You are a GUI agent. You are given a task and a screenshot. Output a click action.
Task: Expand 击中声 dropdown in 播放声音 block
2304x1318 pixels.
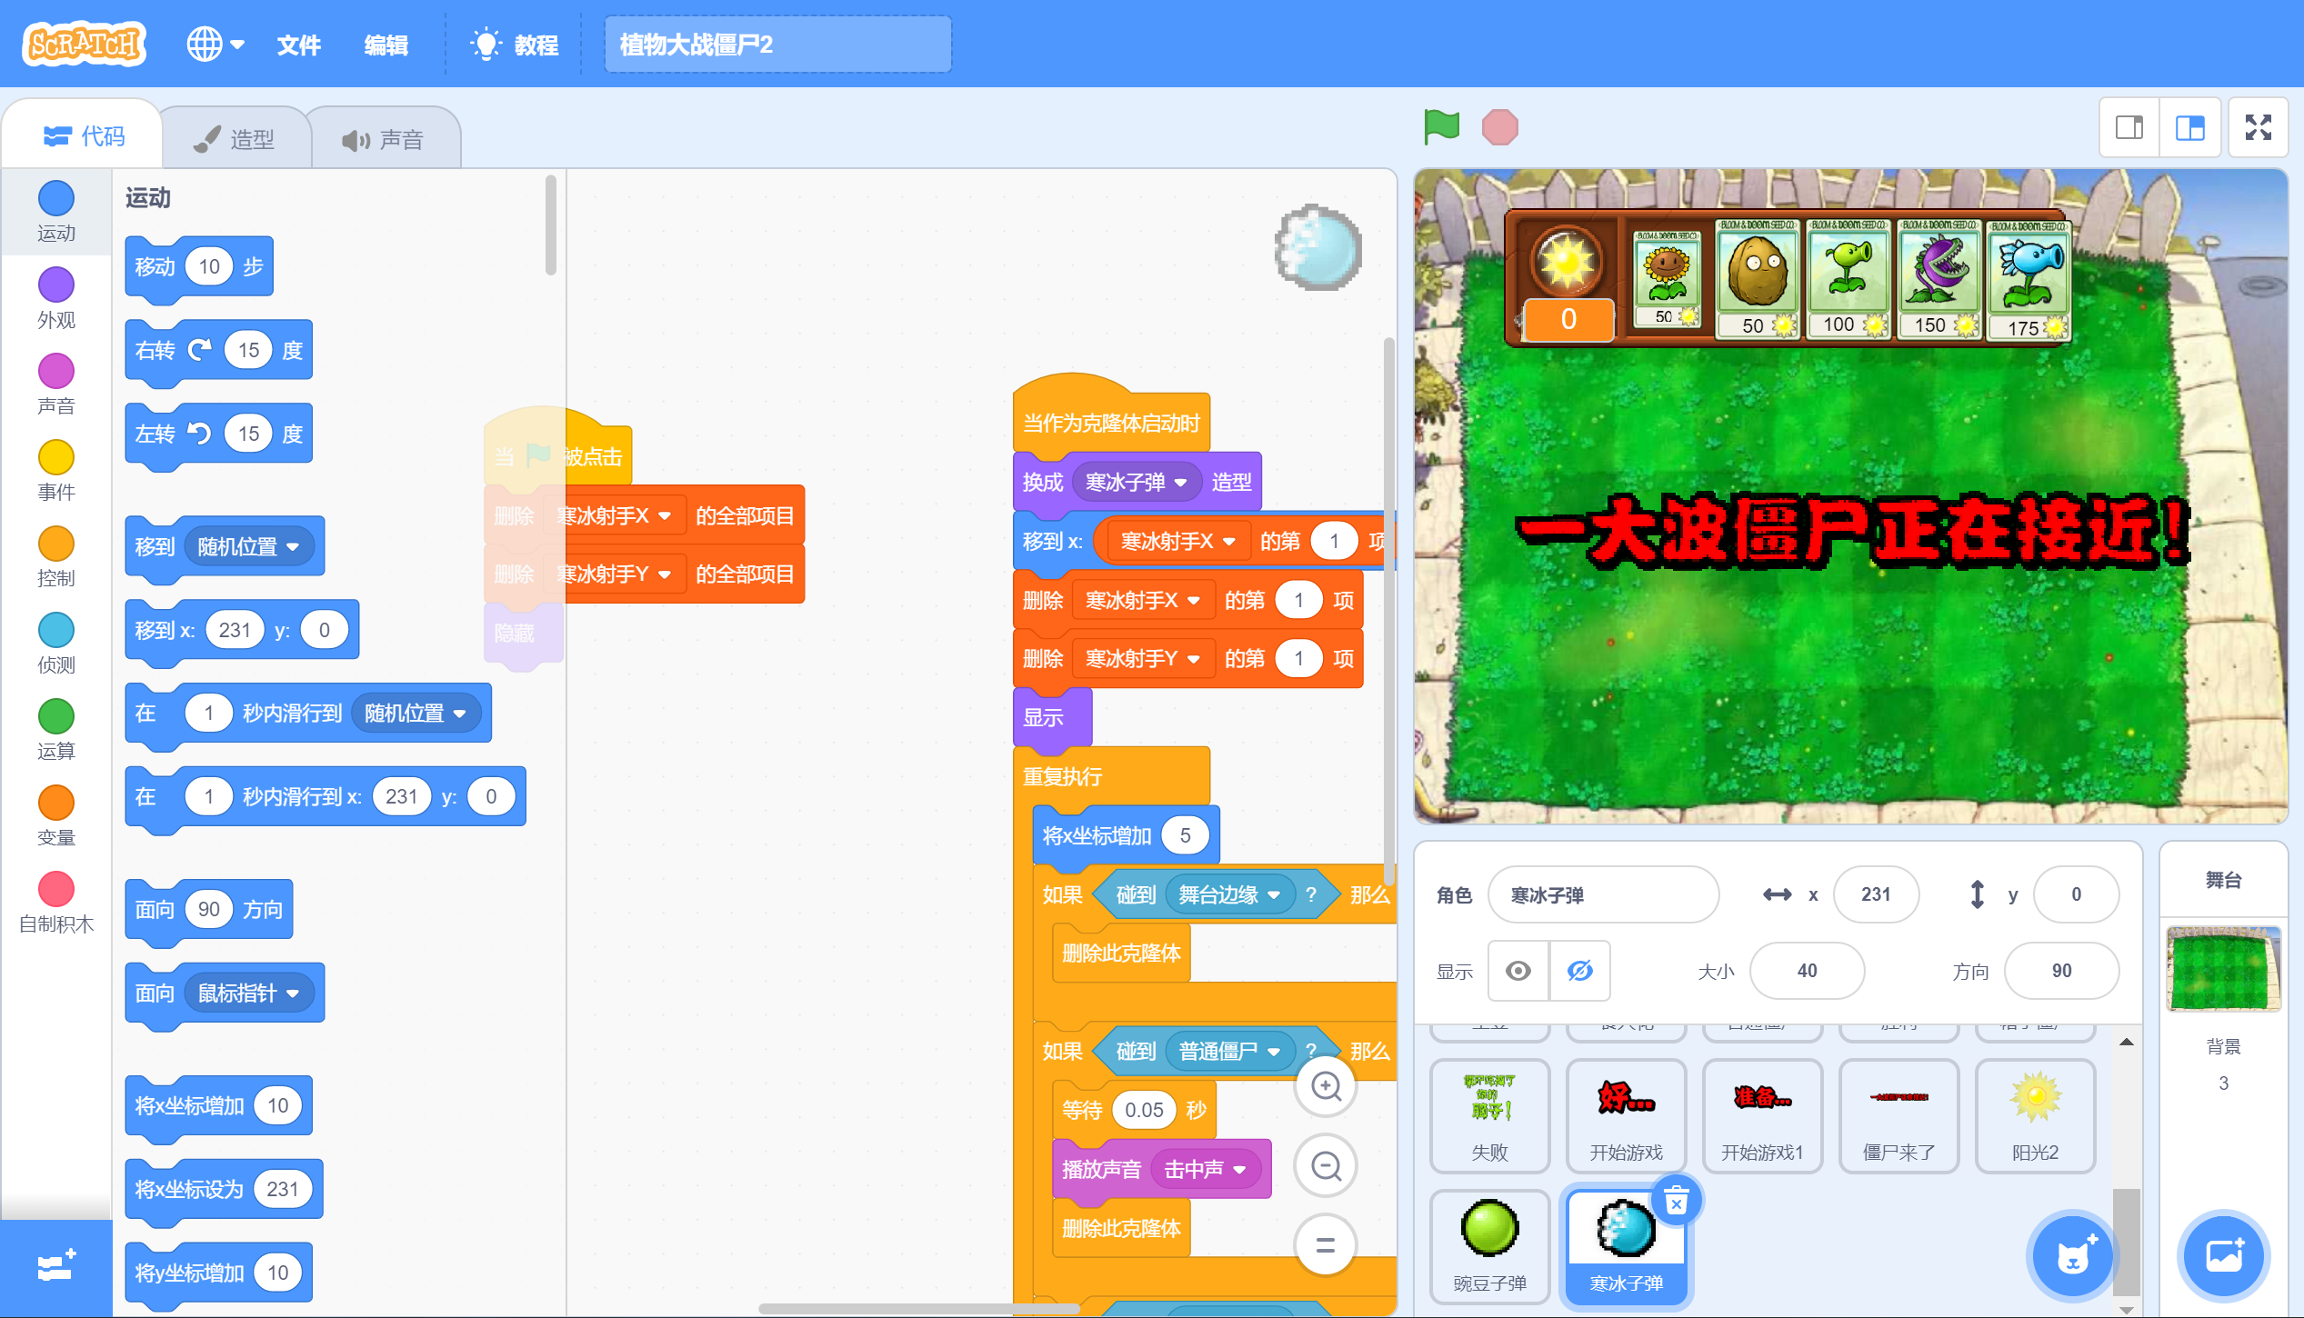1206,1169
